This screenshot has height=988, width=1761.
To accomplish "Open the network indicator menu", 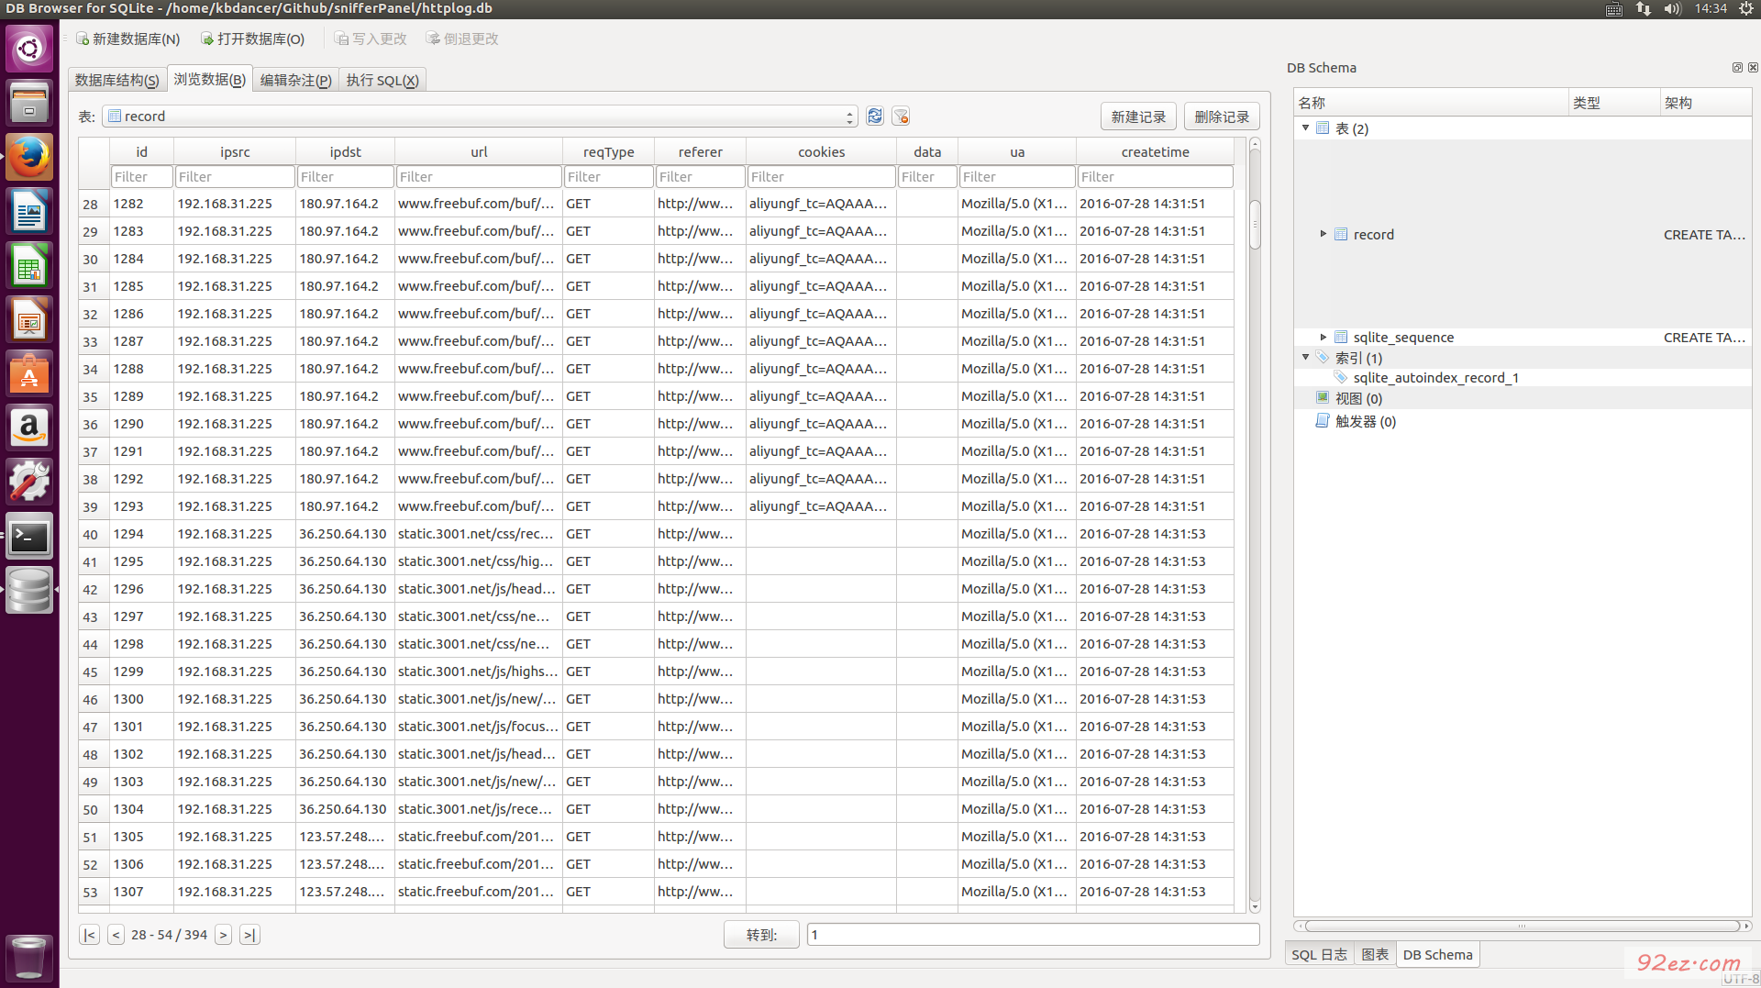I will click(x=1644, y=9).
